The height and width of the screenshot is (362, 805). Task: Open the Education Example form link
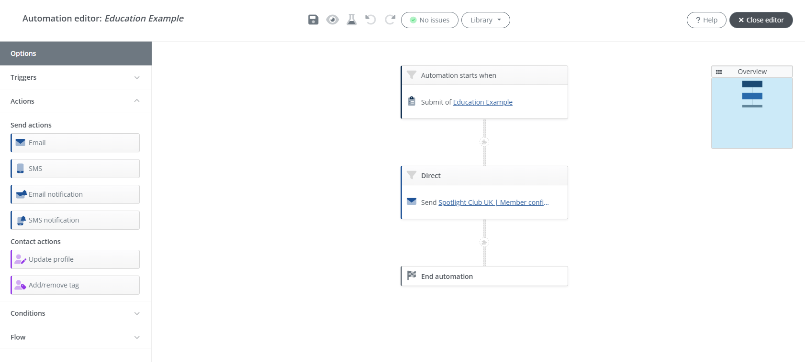[482, 102]
